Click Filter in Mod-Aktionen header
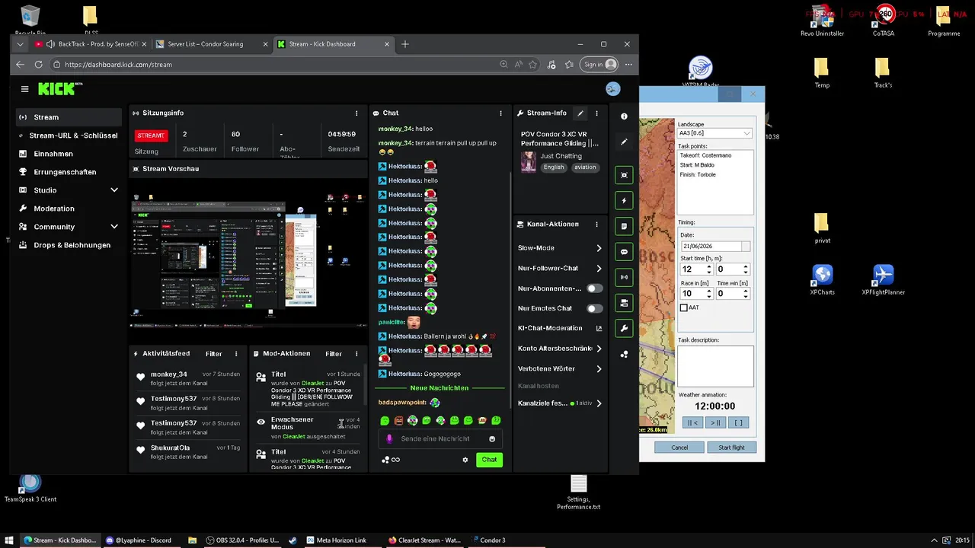975x548 pixels. click(334, 354)
